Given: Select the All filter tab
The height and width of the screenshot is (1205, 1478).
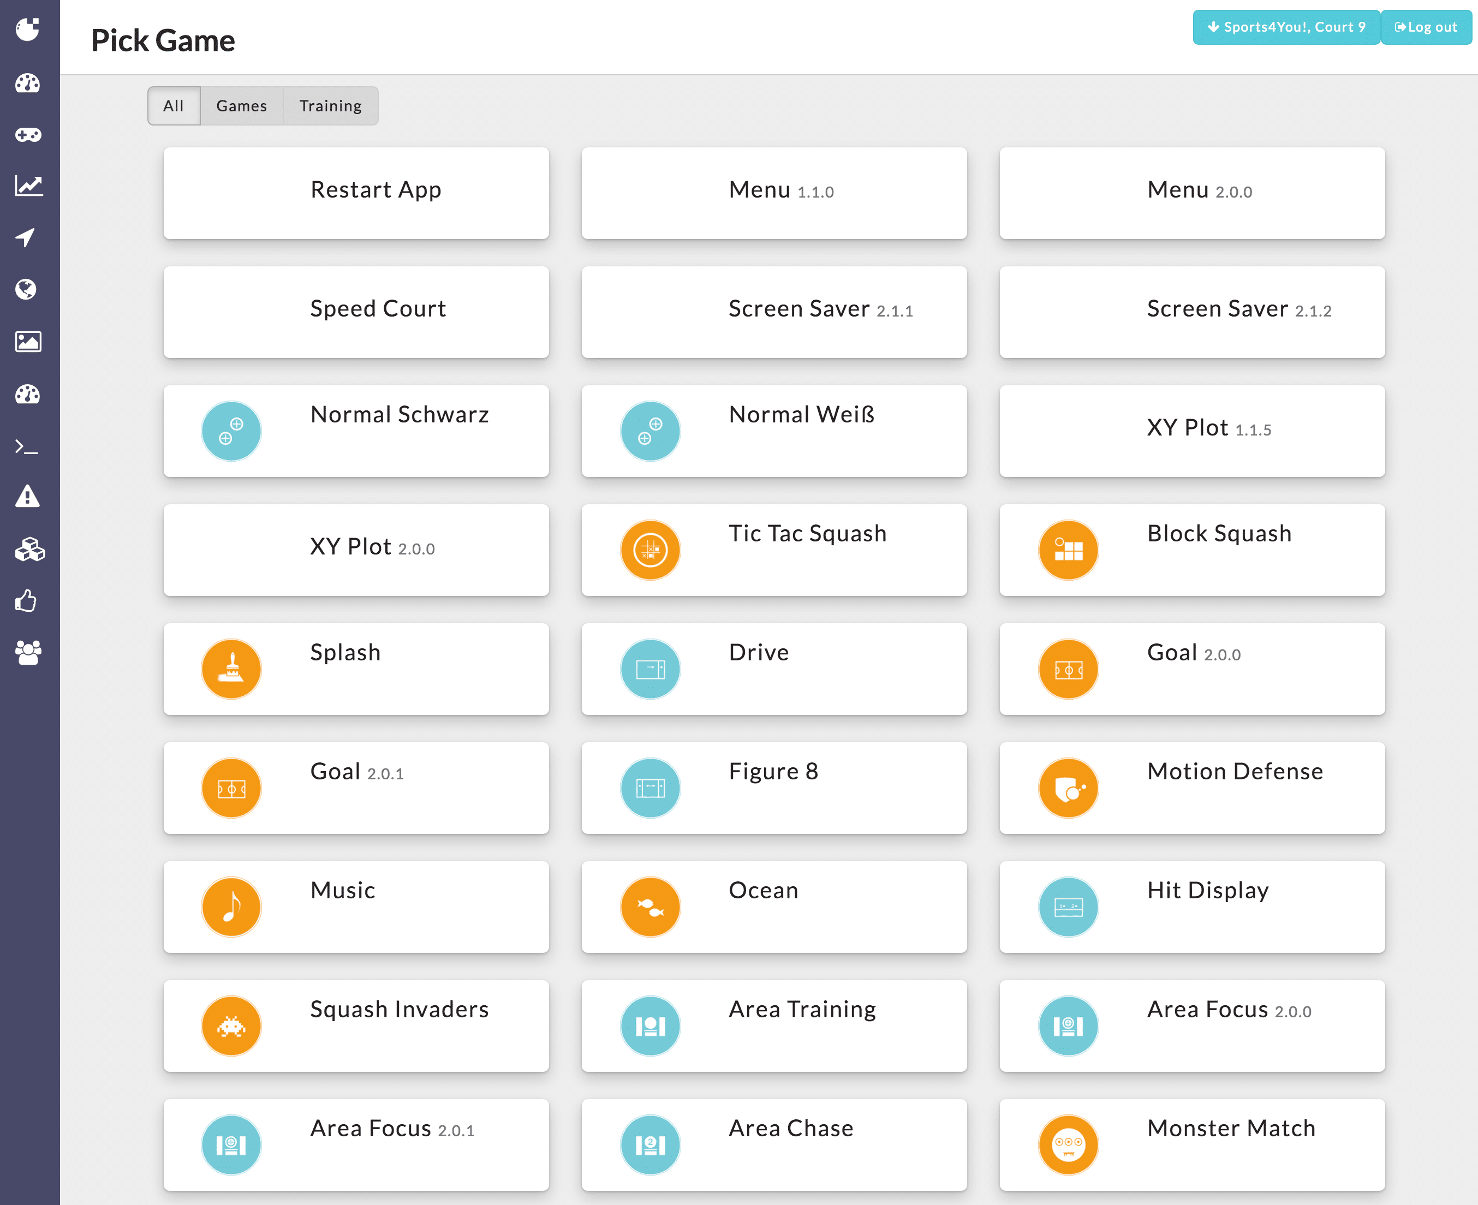Looking at the screenshot, I should click(174, 106).
